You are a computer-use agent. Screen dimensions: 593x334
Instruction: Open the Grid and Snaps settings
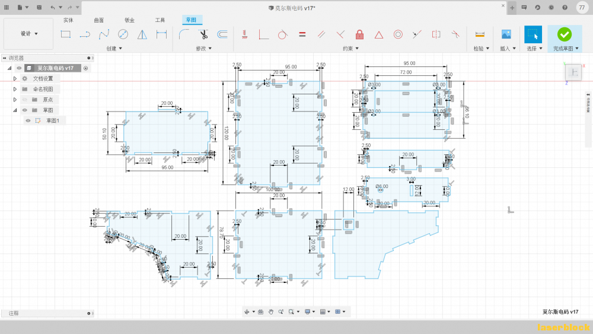click(x=323, y=311)
